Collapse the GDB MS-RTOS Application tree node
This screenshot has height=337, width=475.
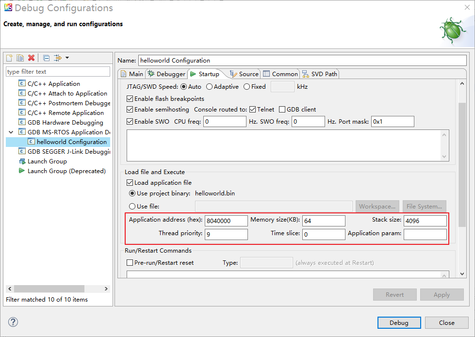coord(11,132)
